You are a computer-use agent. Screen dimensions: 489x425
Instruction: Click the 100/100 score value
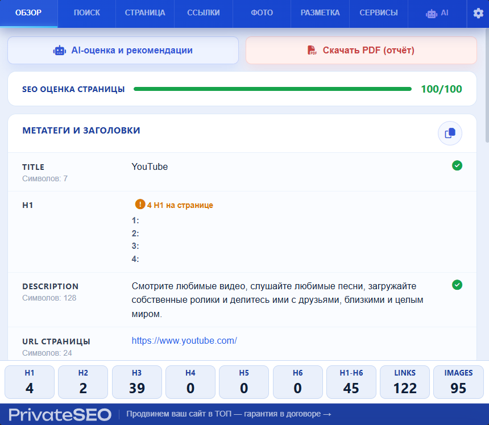[x=441, y=89]
